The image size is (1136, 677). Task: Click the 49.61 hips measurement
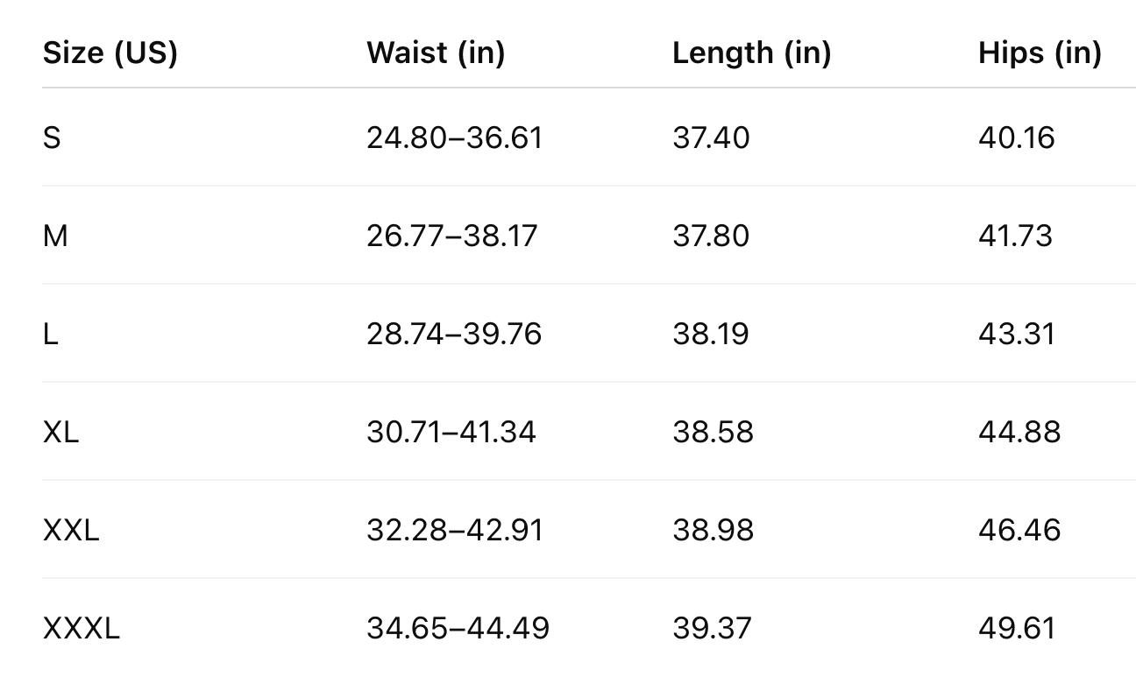(1017, 628)
